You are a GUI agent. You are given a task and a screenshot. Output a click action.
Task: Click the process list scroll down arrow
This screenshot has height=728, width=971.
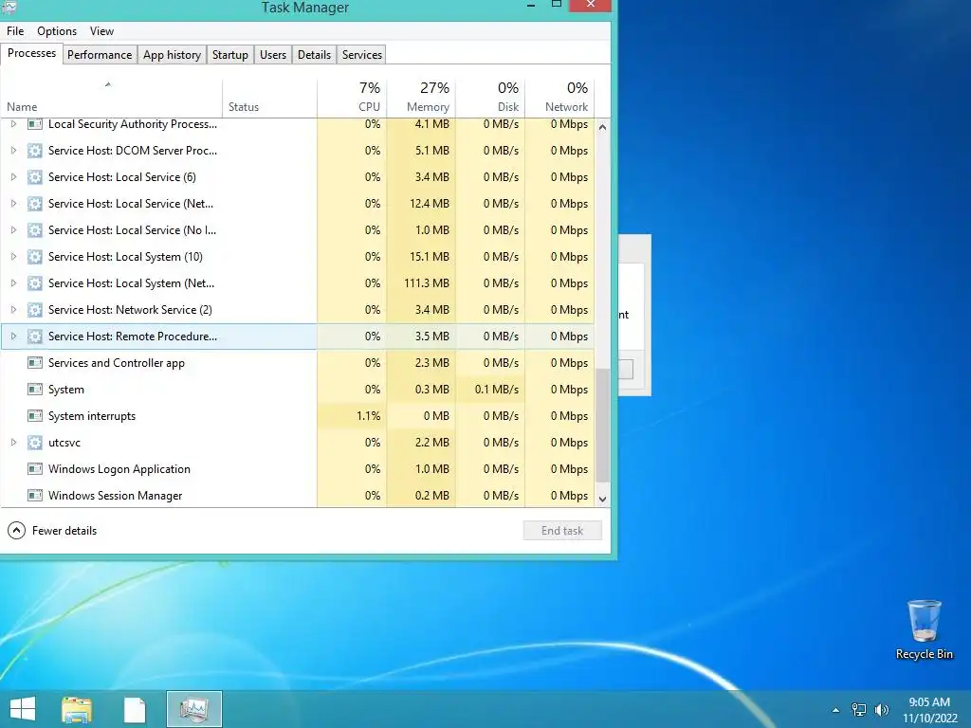pyautogui.click(x=602, y=499)
